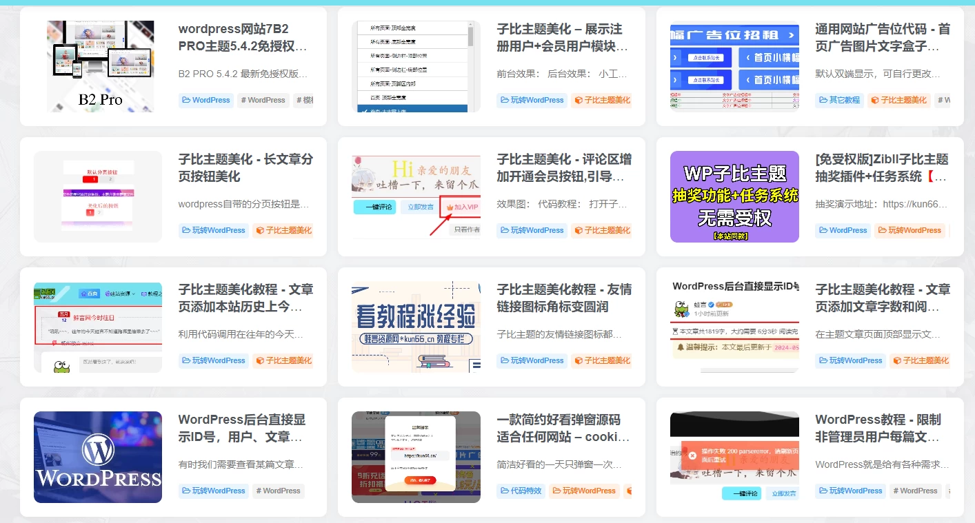Open article '子比主题美化 - 评论区增加开通会员按钮'
The height and width of the screenshot is (523, 975).
coord(564,167)
